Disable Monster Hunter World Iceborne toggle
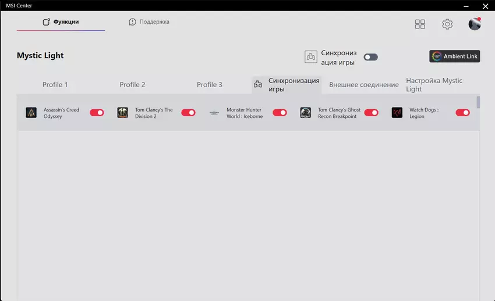The width and height of the screenshot is (495, 301). click(280, 113)
